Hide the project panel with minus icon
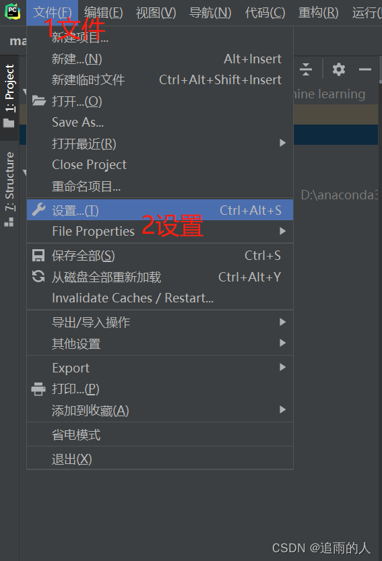This screenshot has height=561, width=382. [x=364, y=69]
